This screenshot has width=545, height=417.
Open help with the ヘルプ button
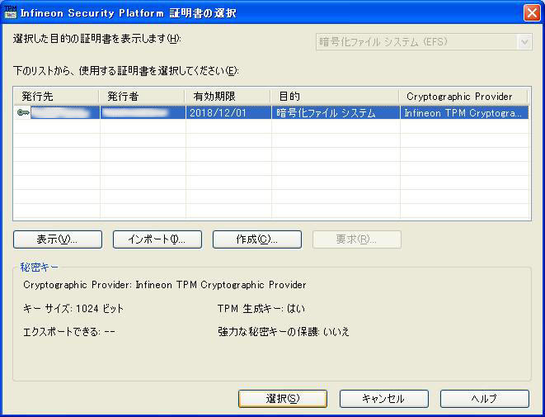[485, 399]
